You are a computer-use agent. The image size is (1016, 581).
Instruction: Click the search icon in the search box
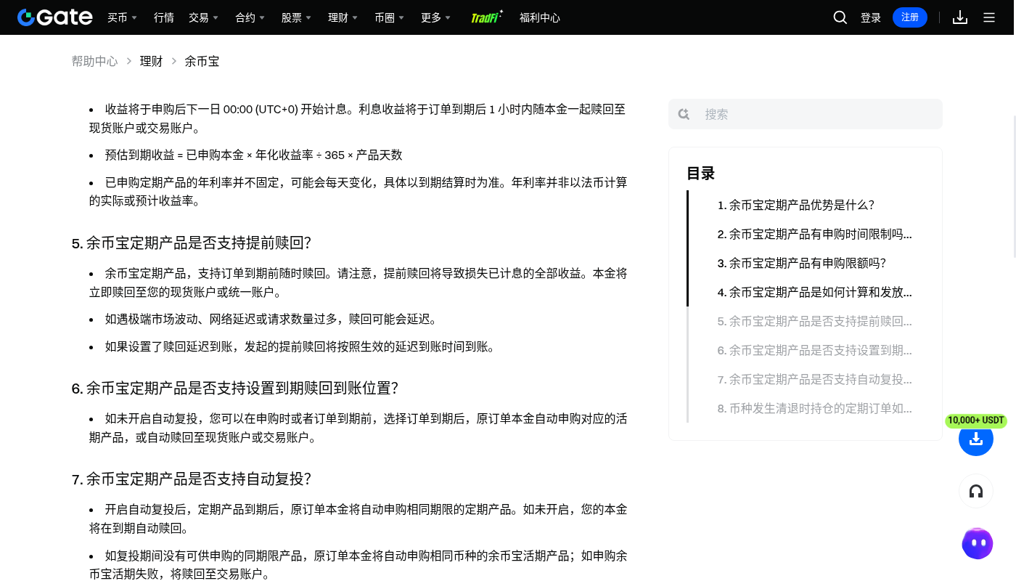[684, 114]
